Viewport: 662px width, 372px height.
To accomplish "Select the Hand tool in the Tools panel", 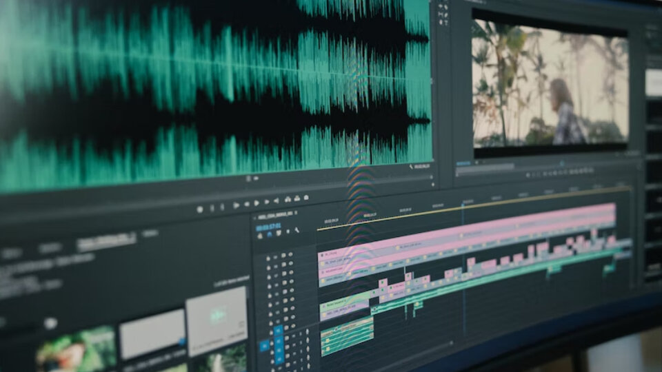I will (x=441, y=22).
